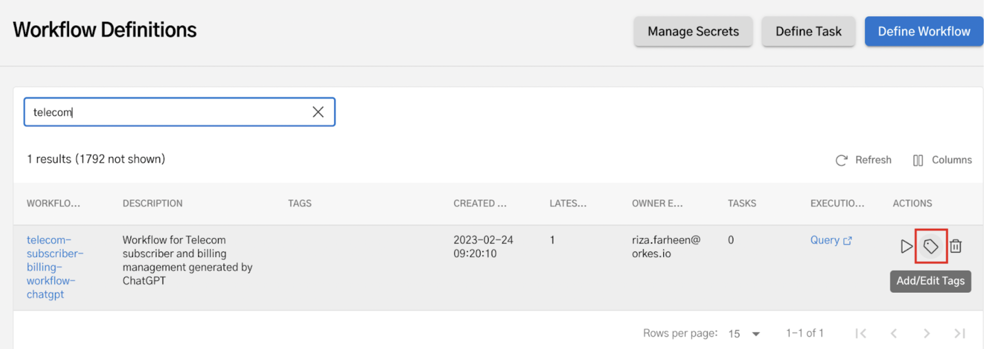Viewport: 986px width, 349px height.
Task: Delete the workflow using the trash icon
Action: tap(956, 246)
